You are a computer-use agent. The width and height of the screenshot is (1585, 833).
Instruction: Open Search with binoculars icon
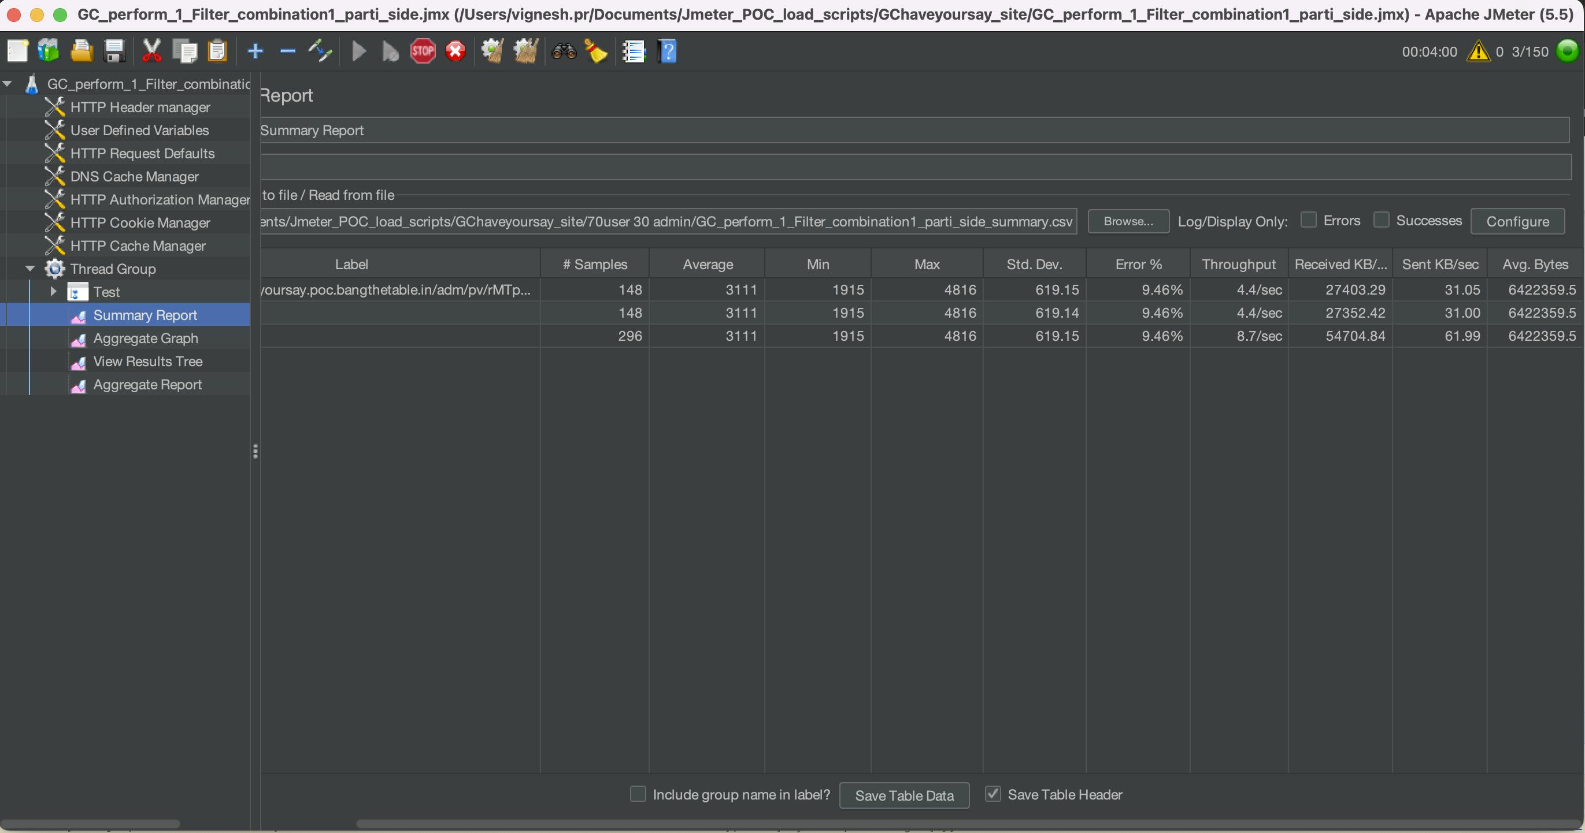[x=564, y=51]
